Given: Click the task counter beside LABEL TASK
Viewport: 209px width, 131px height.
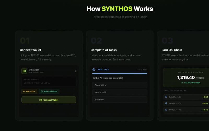Looking at the screenshot, I should [142, 69].
